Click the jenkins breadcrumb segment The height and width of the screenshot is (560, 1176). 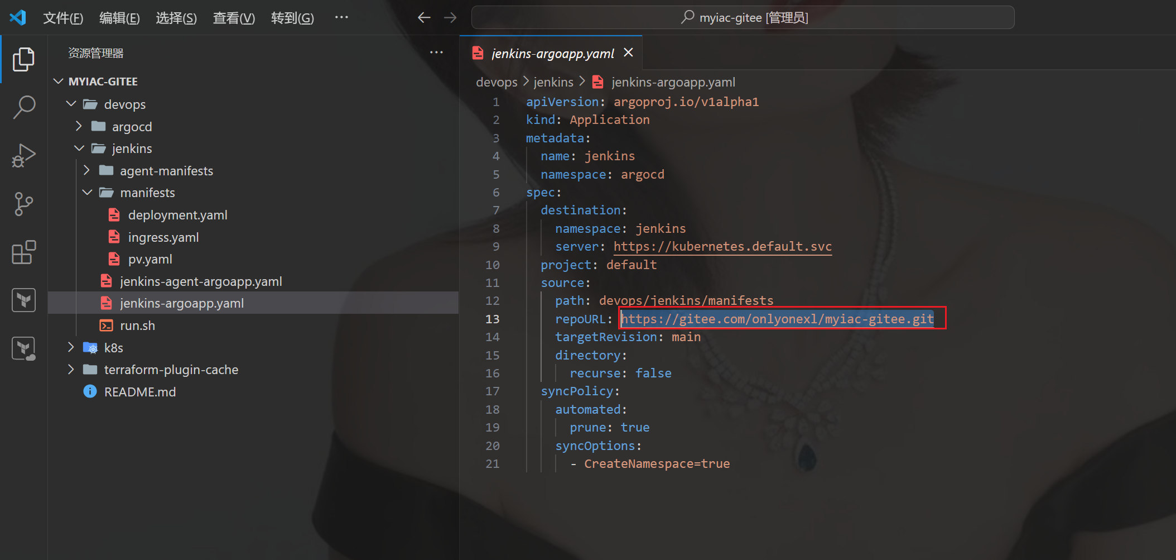[553, 82]
